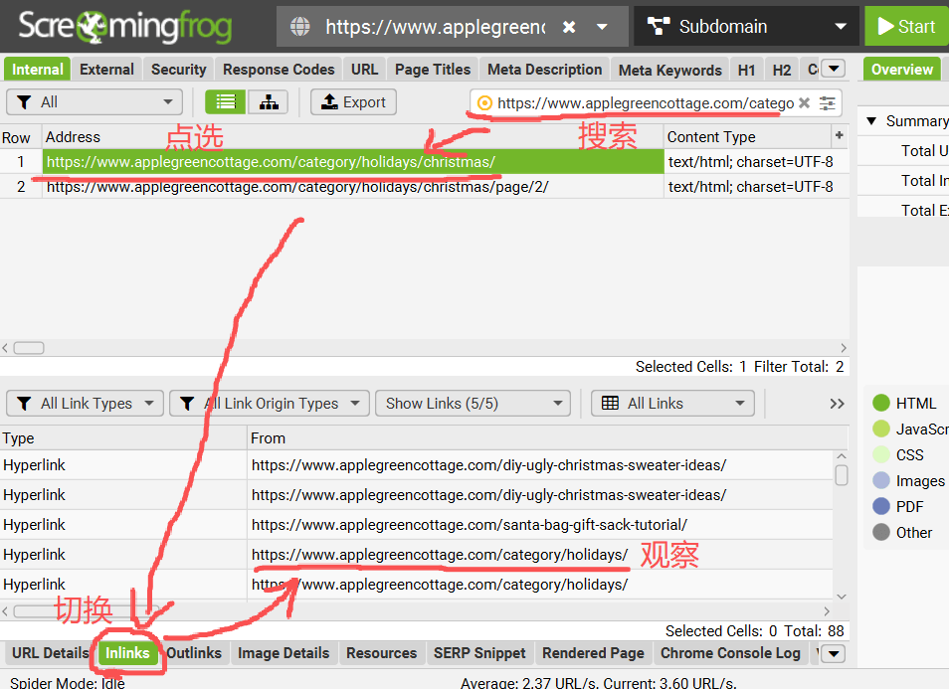Open the URL history dropdown arrow
Image resolution: width=949 pixels, height=689 pixels.
(x=602, y=27)
